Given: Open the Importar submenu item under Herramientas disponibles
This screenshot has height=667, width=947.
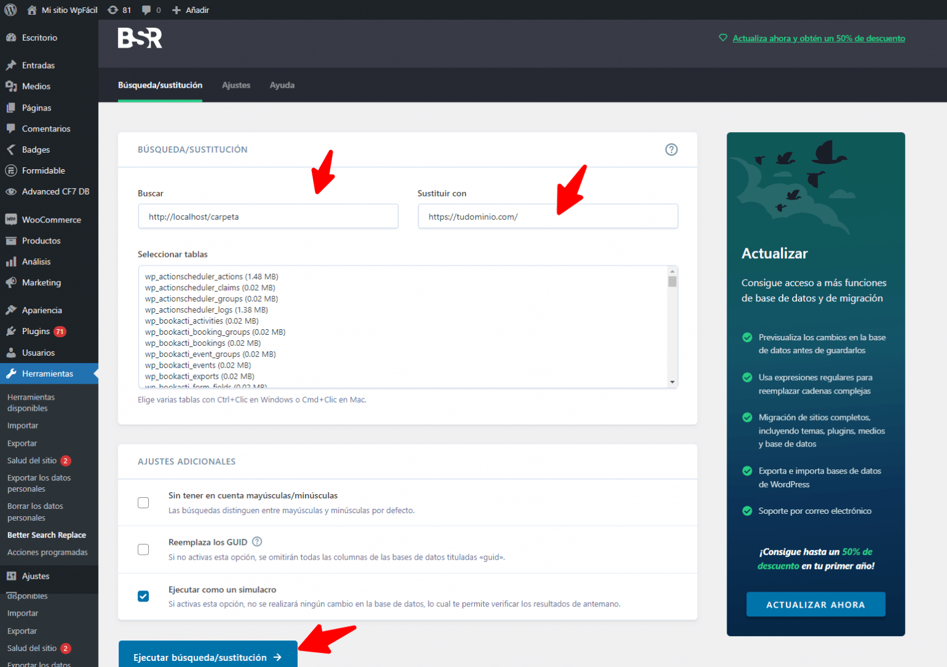Looking at the screenshot, I should [x=23, y=426].
